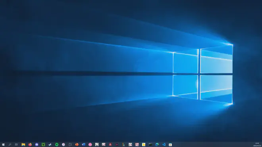262x147 pixels.
Task: Open the blue Outlook icon
Action: tap(83, 145)
